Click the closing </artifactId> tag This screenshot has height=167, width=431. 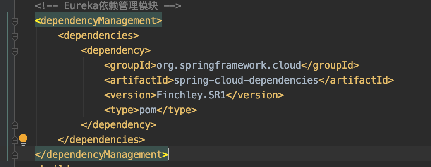pyautogui.click(x=356, y=80)
